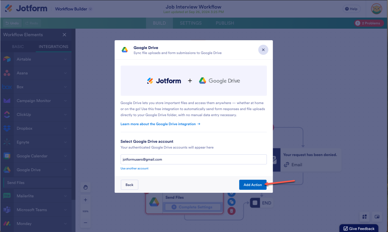Click the Mailerlite logo icon in the sidebar

7,196
